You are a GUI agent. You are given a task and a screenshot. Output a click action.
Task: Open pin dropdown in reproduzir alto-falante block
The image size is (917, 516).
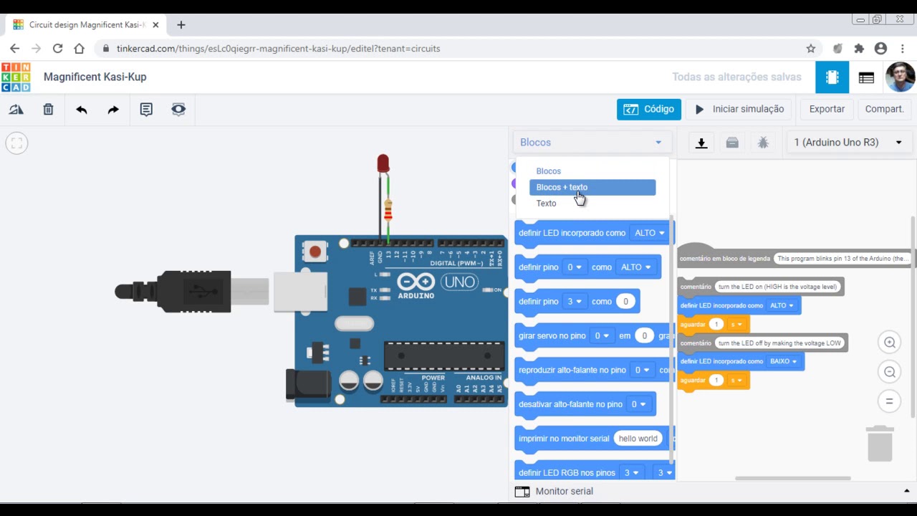pyautogui.click(x=642, y=370)
